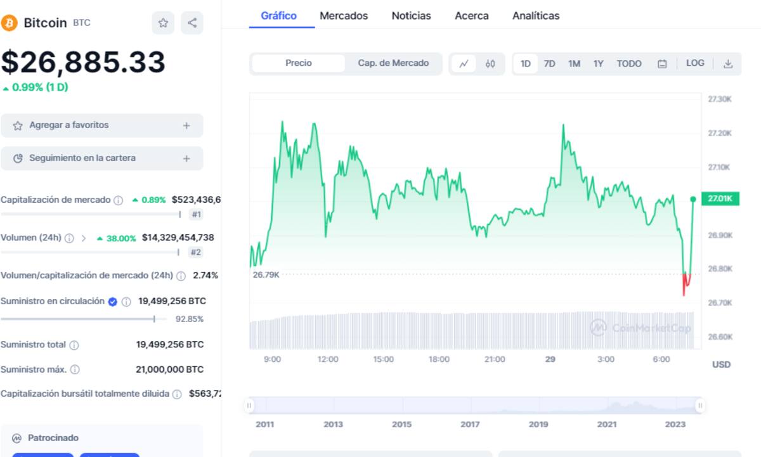
Task: Expand Volumen (24h) chevron arrow
Action: coord(84,238)
